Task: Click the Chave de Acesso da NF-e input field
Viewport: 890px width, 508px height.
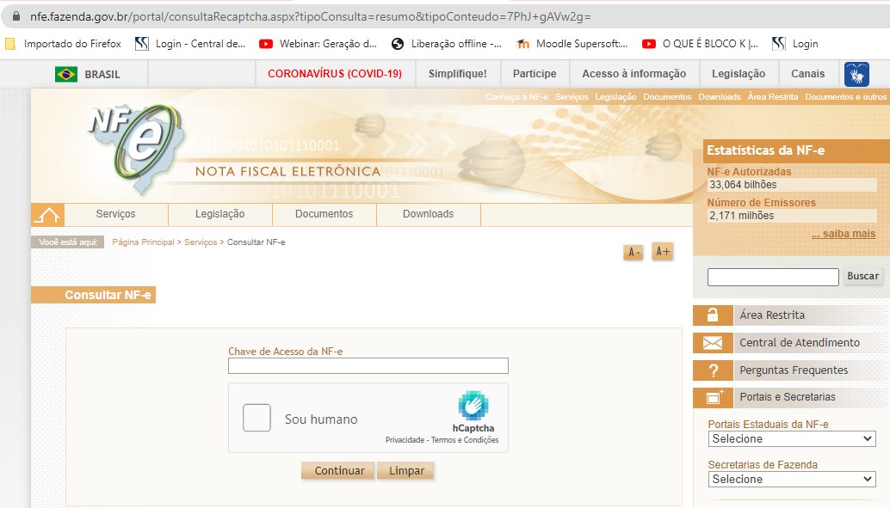Action: 368,365
